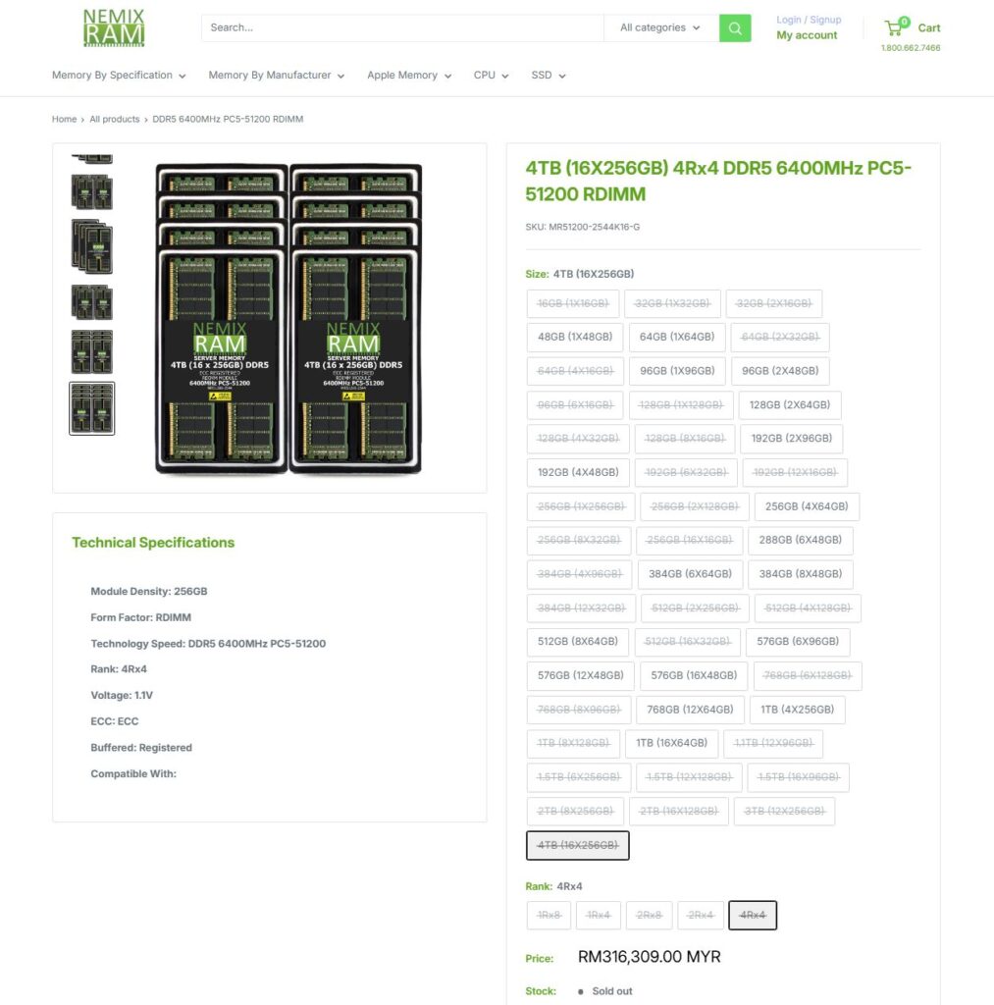The height and width of the screenshot is (1005, 994).
Task: Select the 96GB (2X48GB) size option
Action: [780, 371]
